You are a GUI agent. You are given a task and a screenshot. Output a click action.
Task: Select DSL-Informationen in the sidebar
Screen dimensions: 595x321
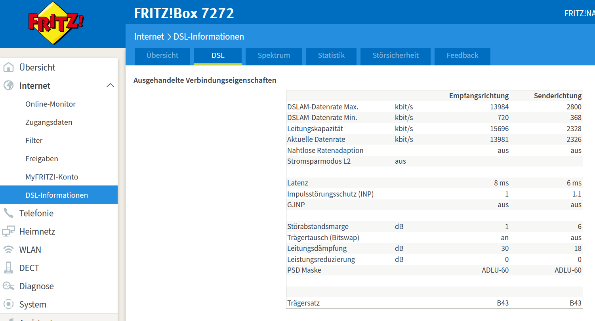click(59, 195)
